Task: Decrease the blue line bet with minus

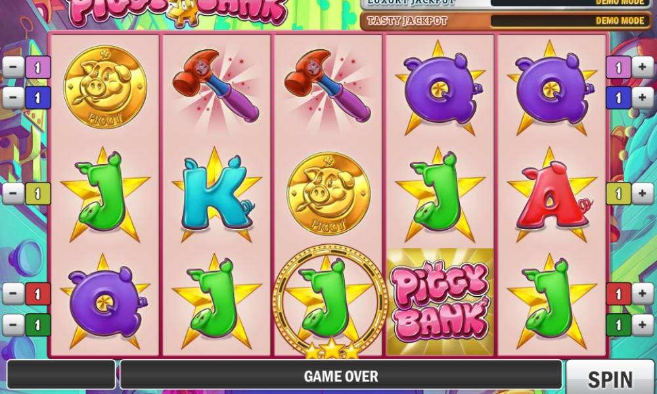Action: click(13, 98)
